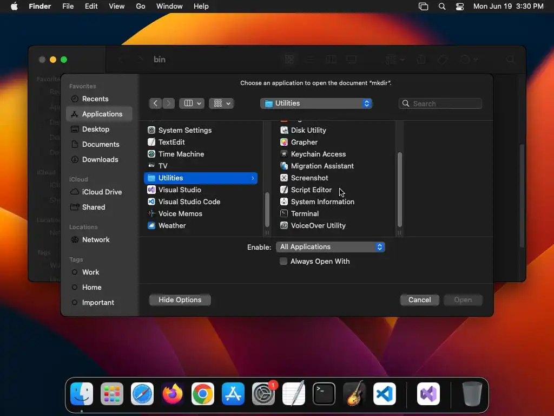The image size is (554, 416).
Task: Select Applications in the dialog sidebar
Action: point(100,114)
